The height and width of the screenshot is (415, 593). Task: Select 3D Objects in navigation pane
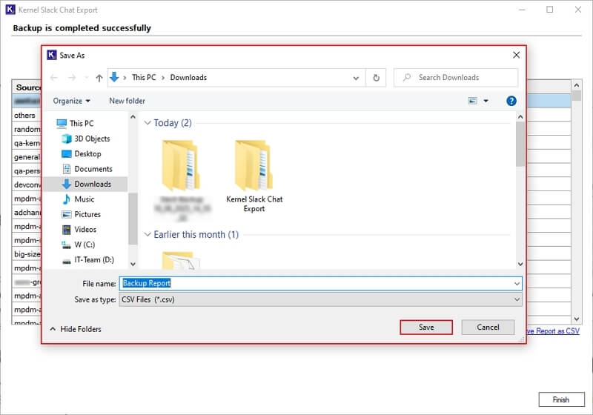tap(91, 139)
